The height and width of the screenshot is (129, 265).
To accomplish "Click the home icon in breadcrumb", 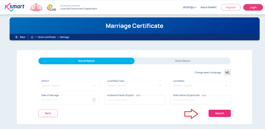I will [32, 37].
